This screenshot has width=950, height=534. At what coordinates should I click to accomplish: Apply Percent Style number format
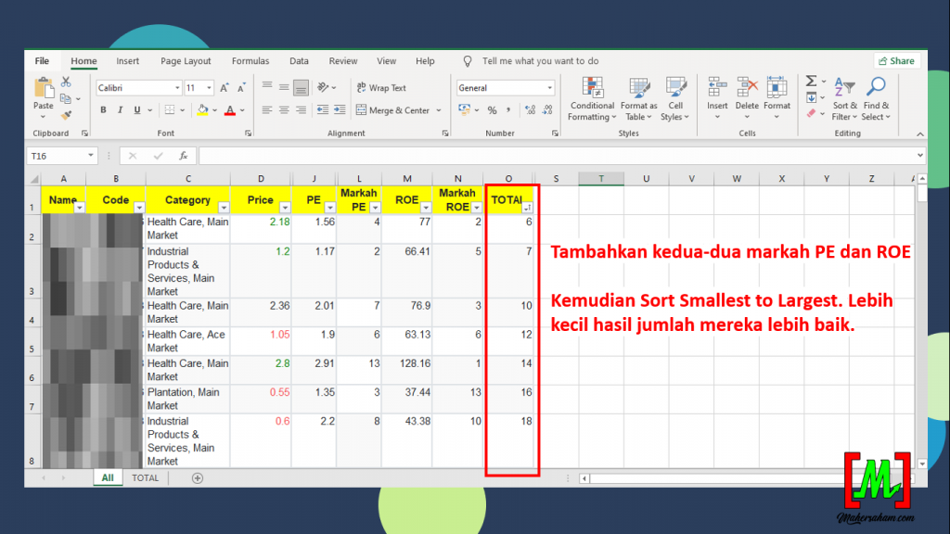point(492,110)
